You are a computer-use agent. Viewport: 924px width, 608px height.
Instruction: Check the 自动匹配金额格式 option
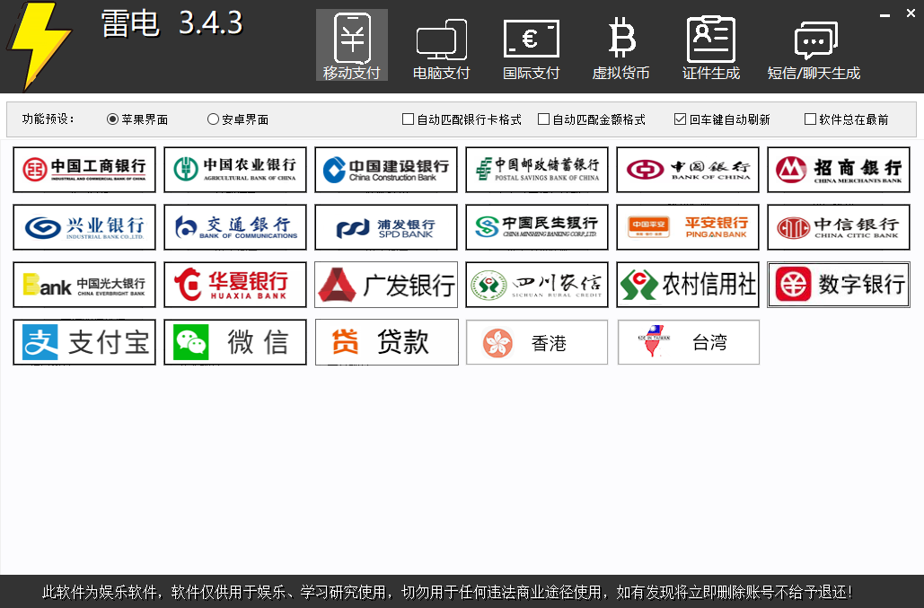(x=543, y=119)
